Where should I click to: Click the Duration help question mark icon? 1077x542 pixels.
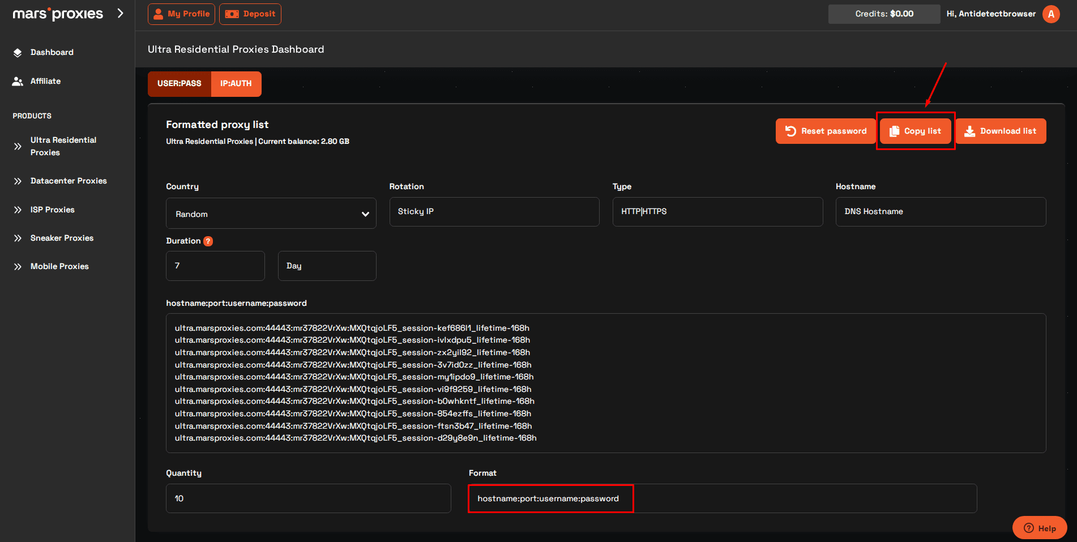tap(208, 241)
